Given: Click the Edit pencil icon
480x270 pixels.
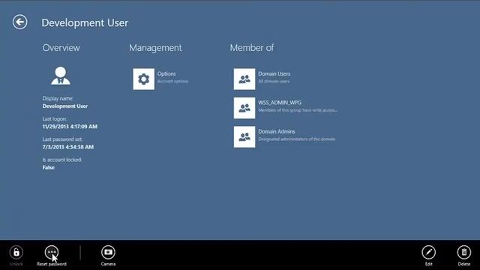Looking at the screenshot, I should tap(428, 252).
